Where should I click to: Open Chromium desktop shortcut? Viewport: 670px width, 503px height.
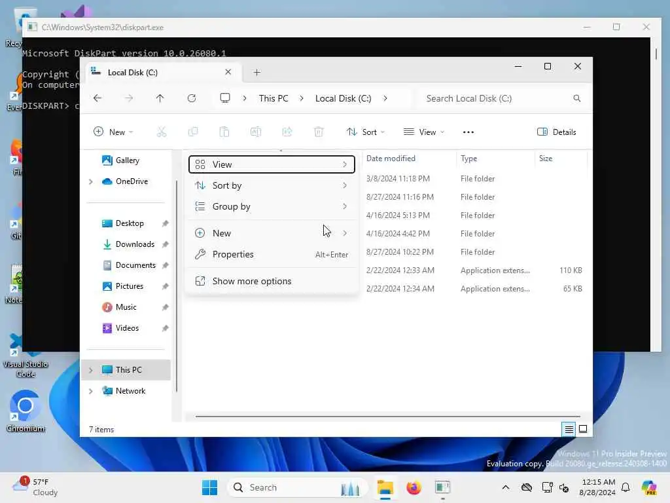tap(26, 411)
